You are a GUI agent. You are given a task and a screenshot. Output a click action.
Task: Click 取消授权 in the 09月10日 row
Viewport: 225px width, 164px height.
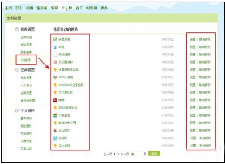point(205,39)
